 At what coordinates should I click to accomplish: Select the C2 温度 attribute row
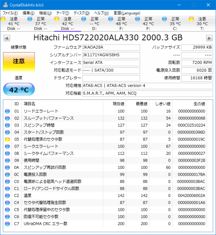coord(108,196)
